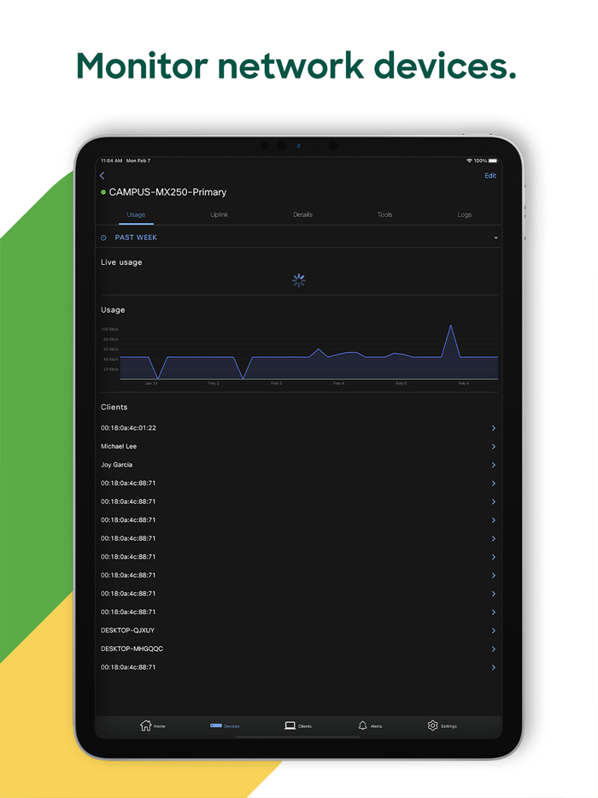Tap the Wi-Fi status icon
598x798 pixels.
point(469,161)
